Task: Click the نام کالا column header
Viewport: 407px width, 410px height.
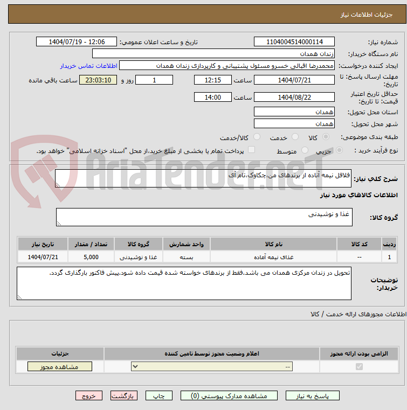Action: (x=273, y=244)
